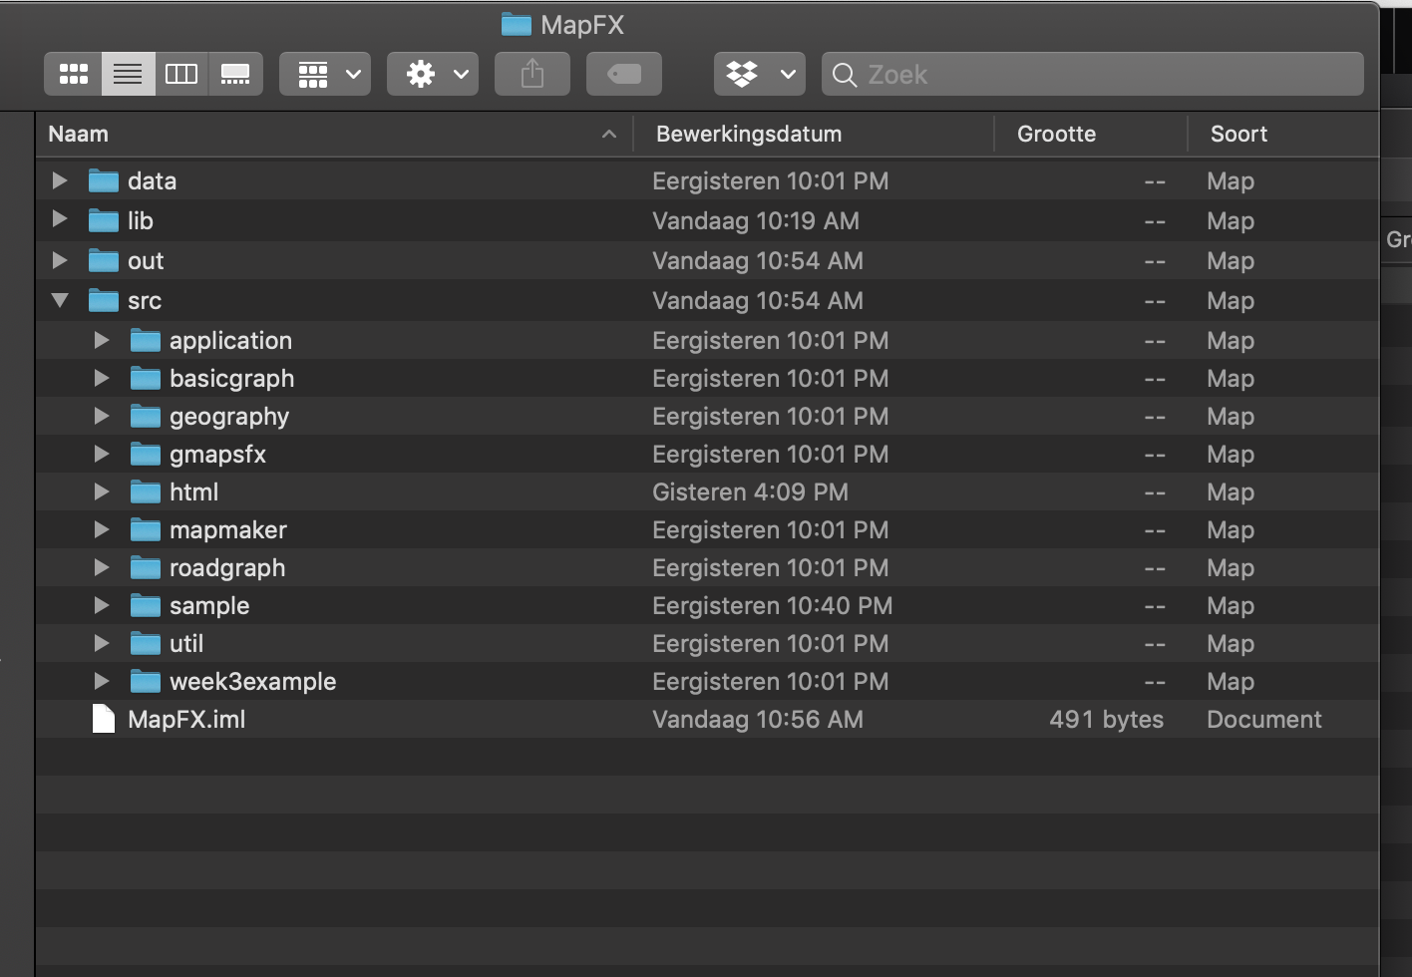Viewport: 1412px width, 977px height.
Task: Select the util folder icon
Action: tap(146, 643)
